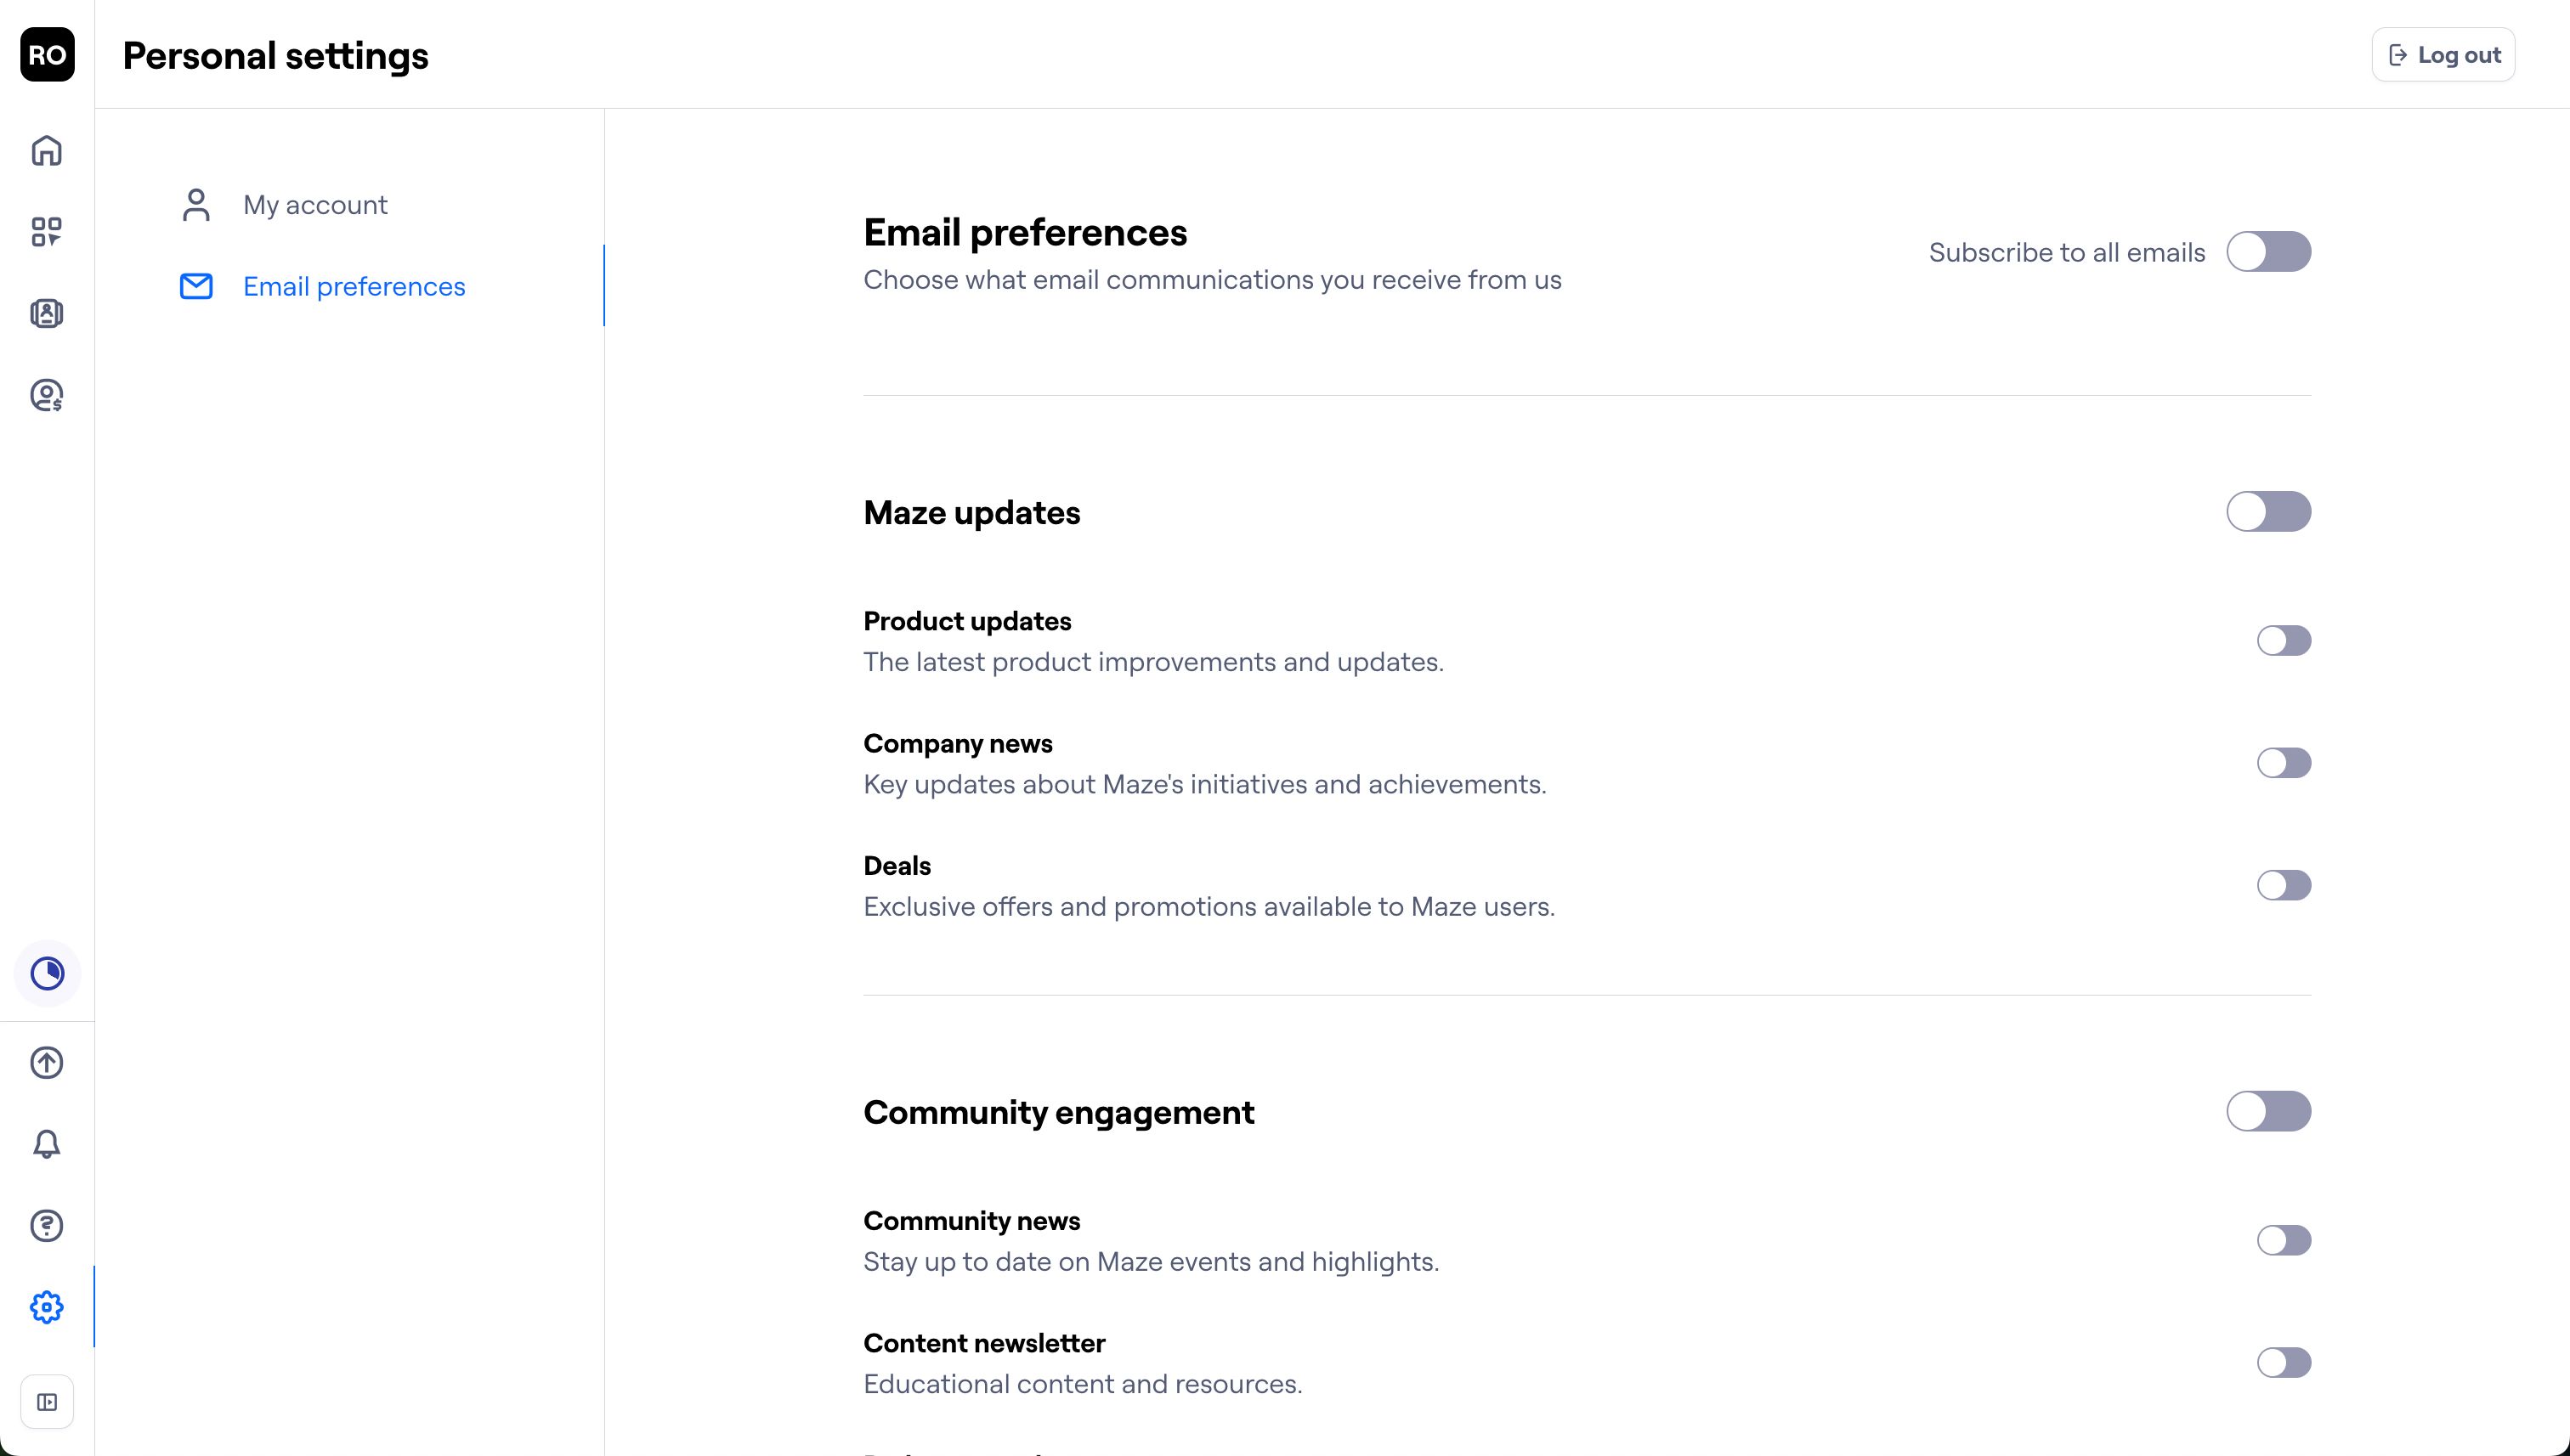Enable Company news emails

tap(2284, 763)
